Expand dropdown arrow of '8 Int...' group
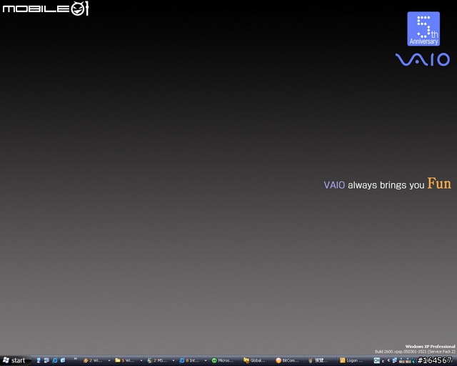457x366 pixels. pos(205,361)
